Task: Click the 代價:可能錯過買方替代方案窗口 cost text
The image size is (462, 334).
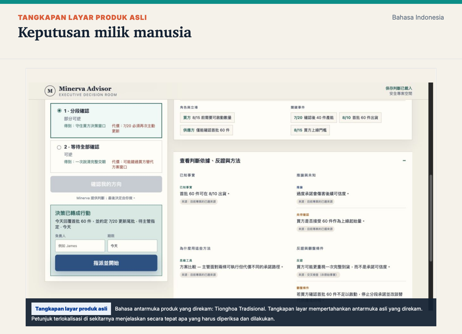Action: (133, 164)
